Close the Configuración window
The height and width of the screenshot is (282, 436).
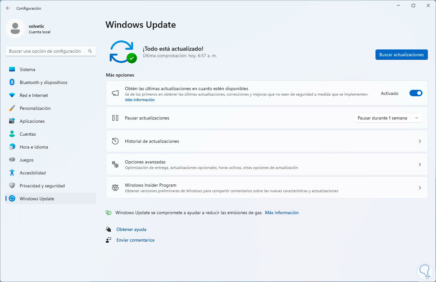pyautogui.click(x=428, y=5)
